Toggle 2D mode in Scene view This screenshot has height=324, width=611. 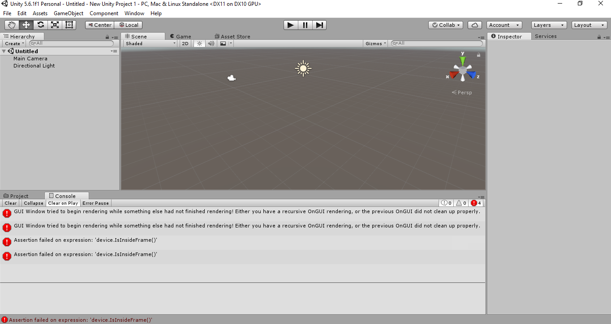185,43
